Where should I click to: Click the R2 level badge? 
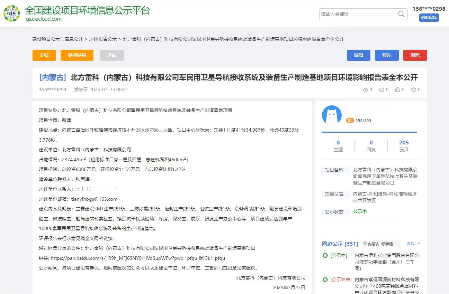click(350, 121)
